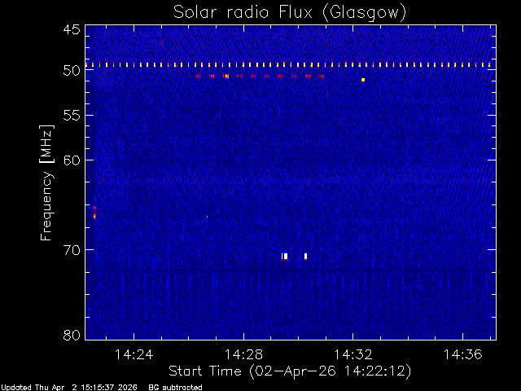Click the 14:28 time tick label
Image resolution: width=521 pixels, height=391 pixels.
243,354
